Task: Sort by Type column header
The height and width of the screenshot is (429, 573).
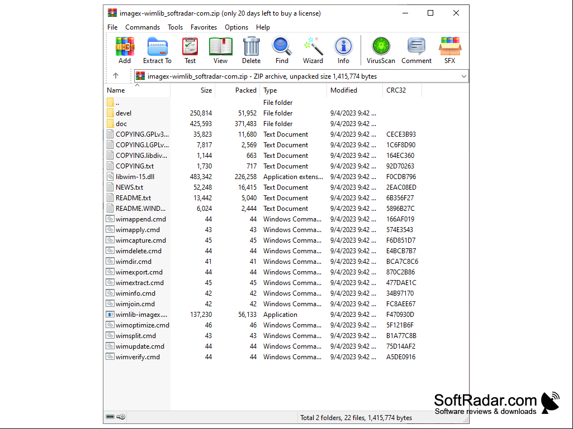Action: (x=293, y=90)
